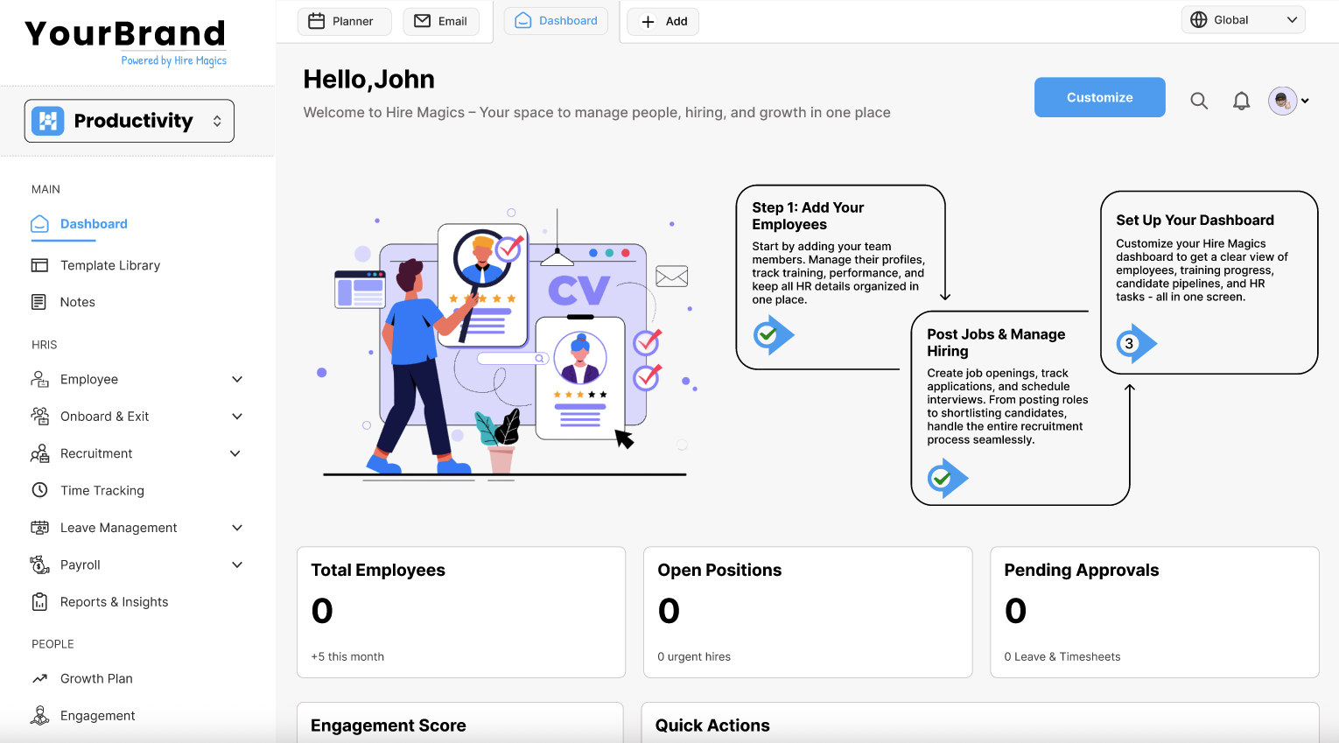
Task: Click the Open Positions card
Action: point(808,612)
